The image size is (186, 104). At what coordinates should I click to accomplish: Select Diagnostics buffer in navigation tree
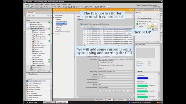[62, 24]
